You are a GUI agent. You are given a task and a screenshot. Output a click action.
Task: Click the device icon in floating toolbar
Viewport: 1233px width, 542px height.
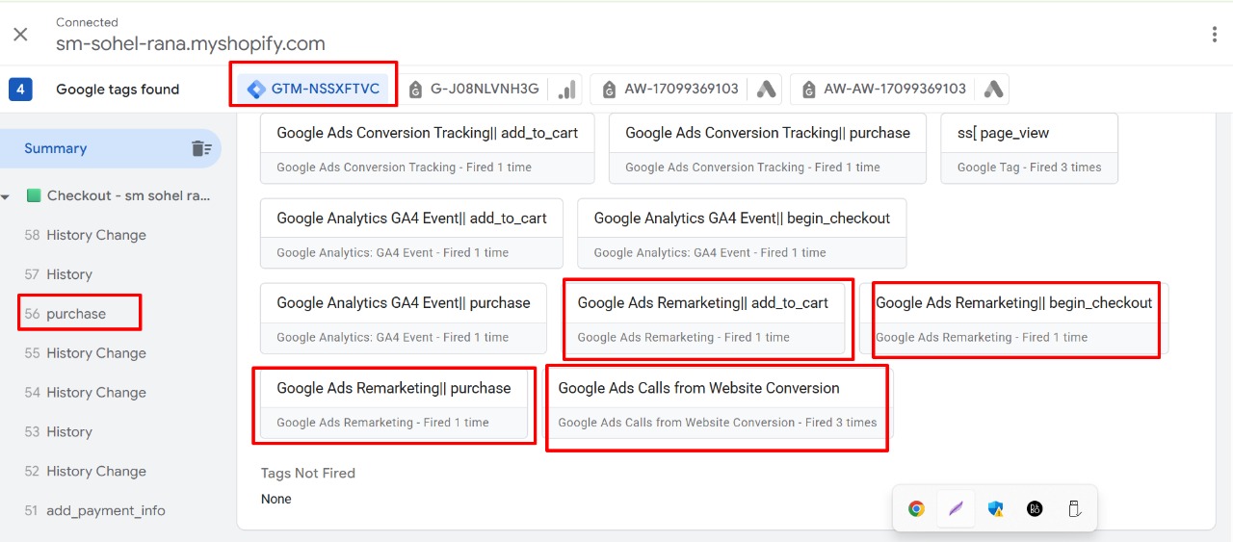(1074, 508)
